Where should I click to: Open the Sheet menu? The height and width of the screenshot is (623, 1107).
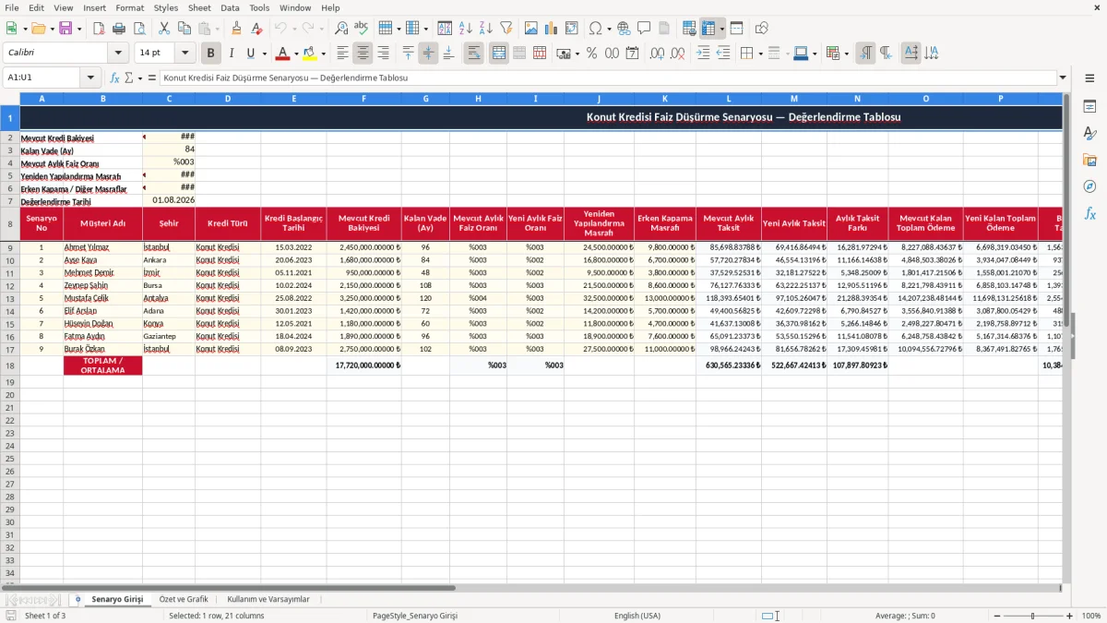tap(199, 7)
